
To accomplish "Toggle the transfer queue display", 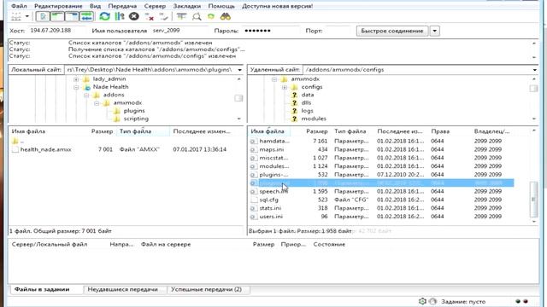I will point(86,16).
